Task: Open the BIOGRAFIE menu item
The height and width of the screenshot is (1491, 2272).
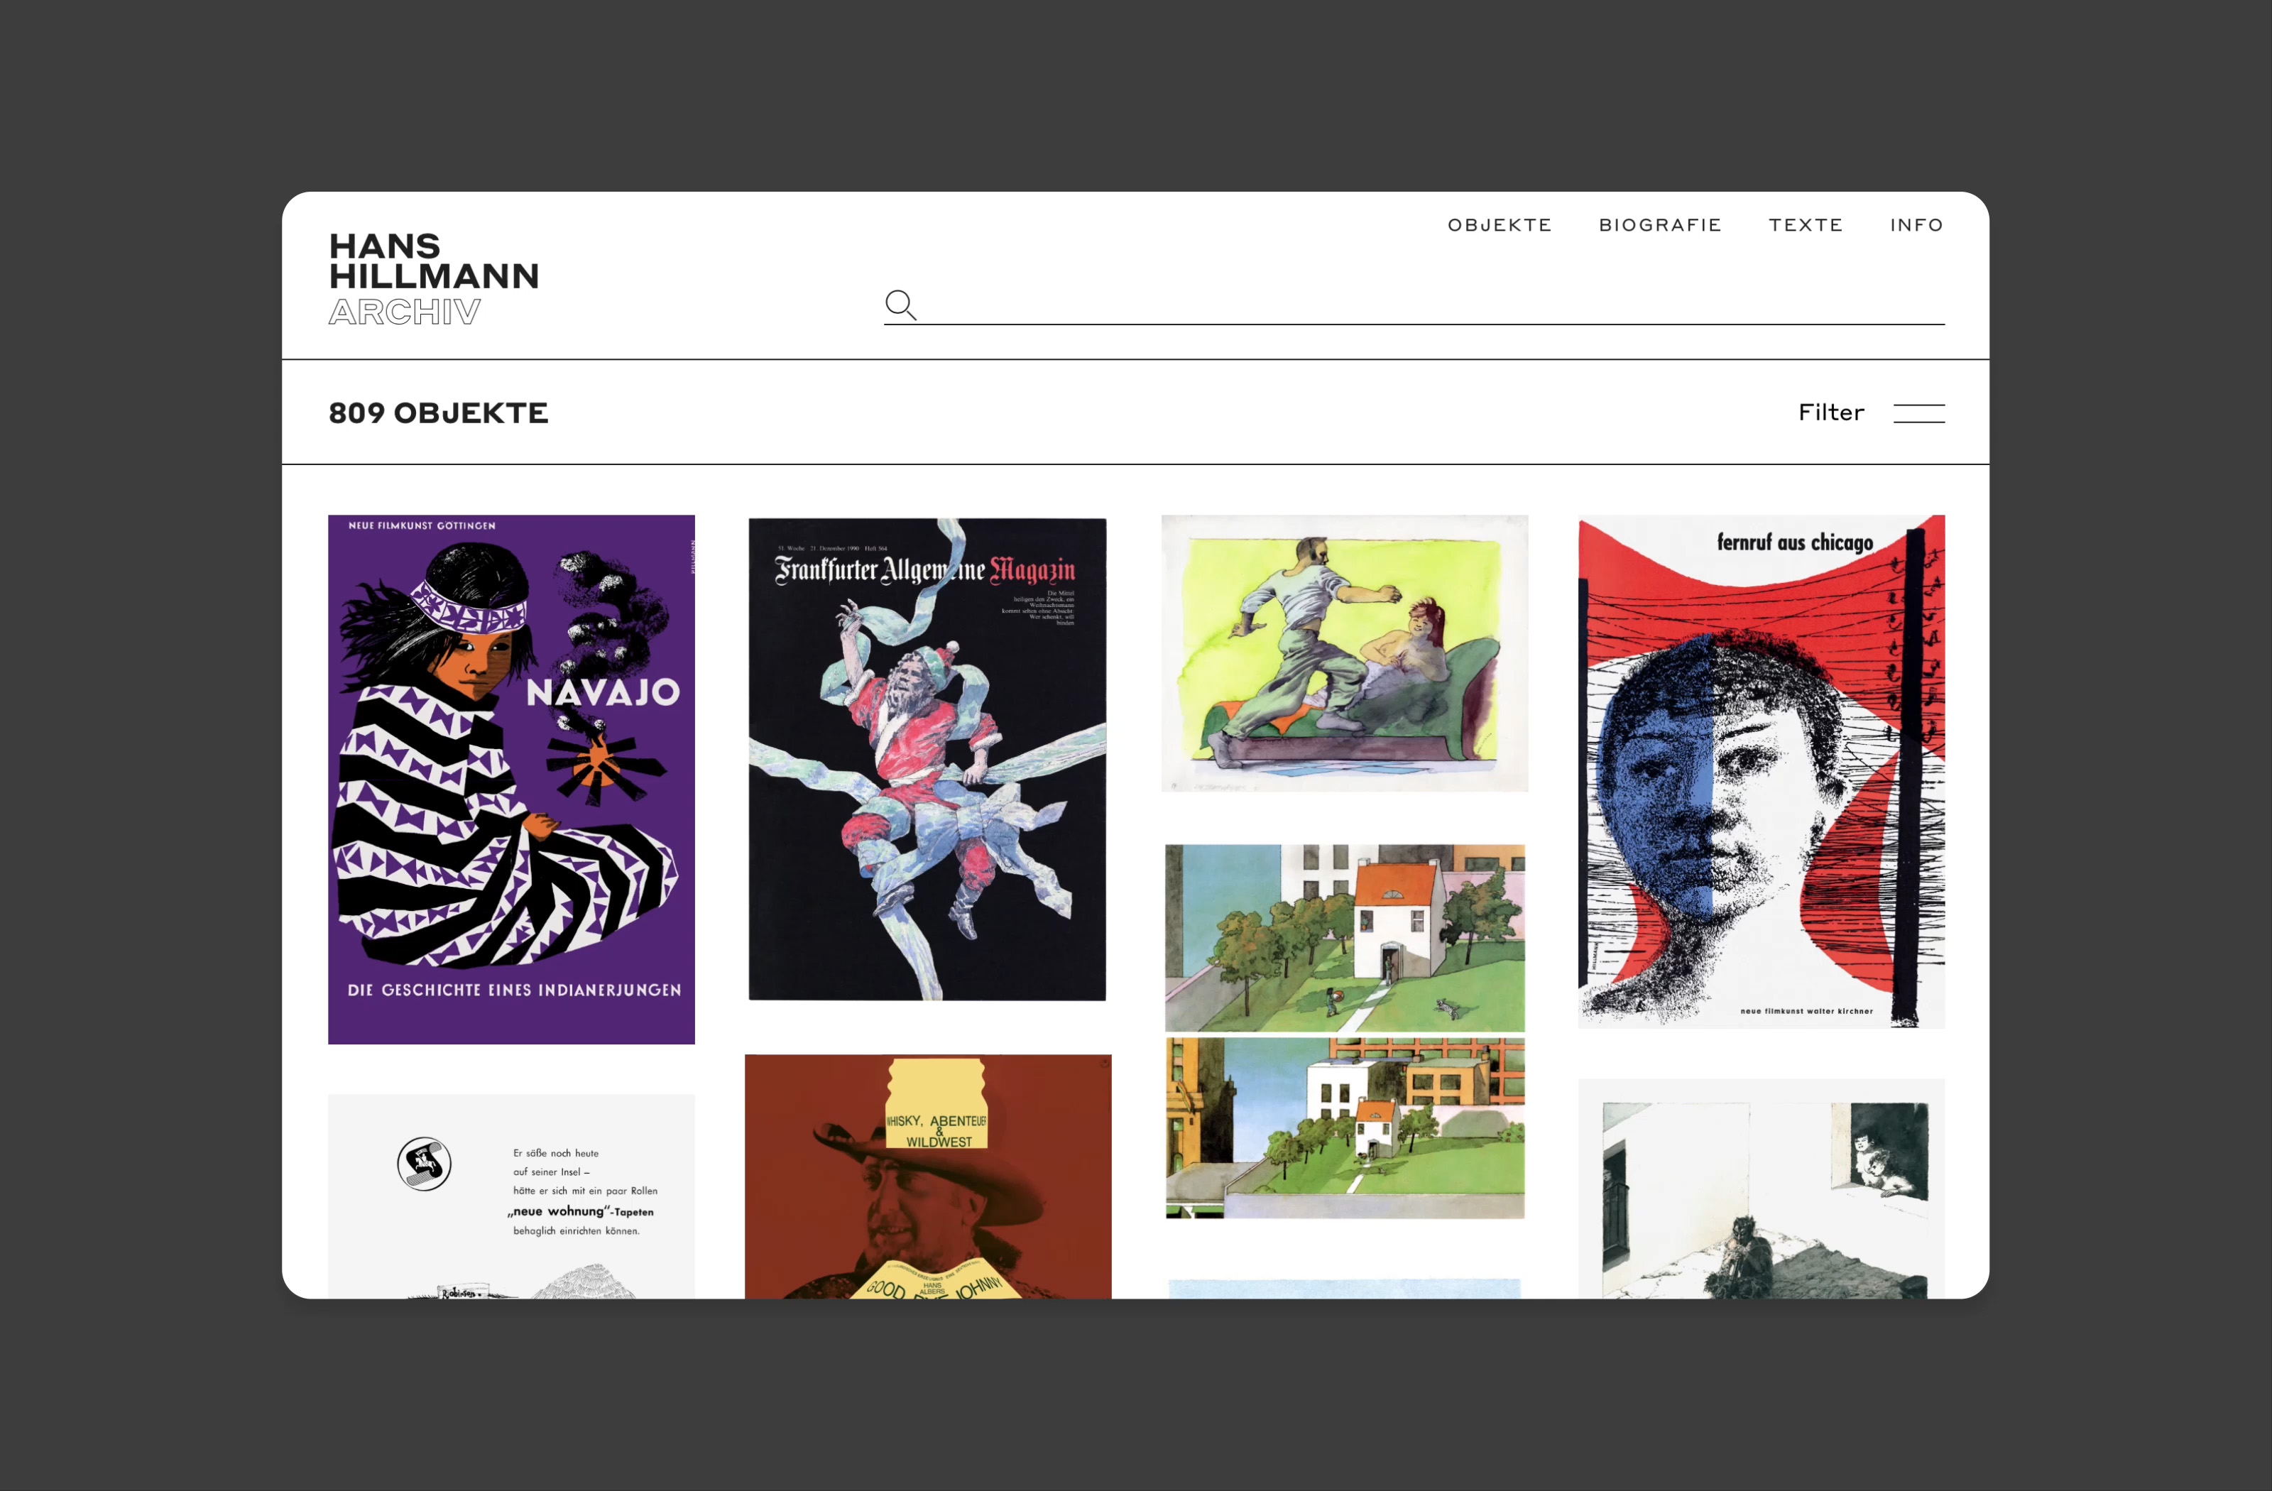Action: [x=1660, y=225]
